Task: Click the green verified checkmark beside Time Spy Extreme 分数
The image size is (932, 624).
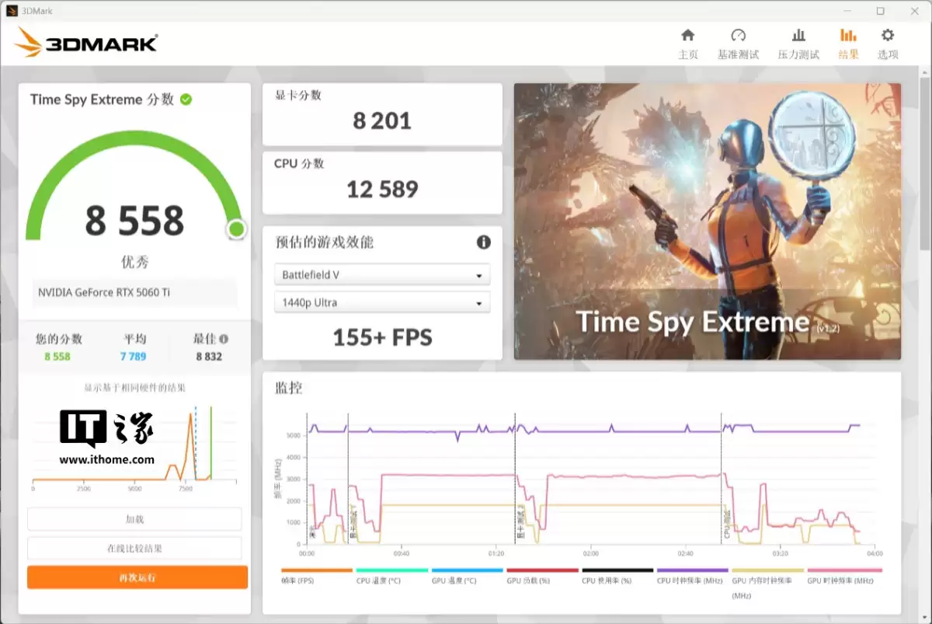Action: click(x=186, y=99)
